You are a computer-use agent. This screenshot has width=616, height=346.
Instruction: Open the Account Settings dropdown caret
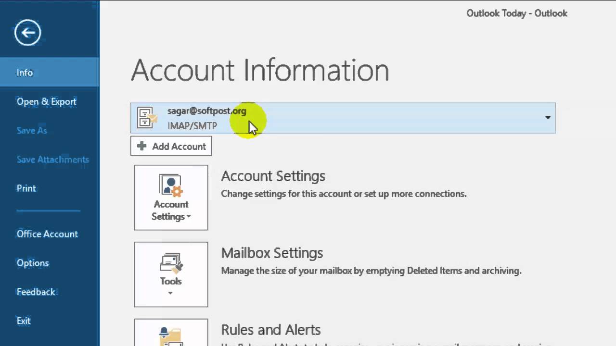[x=189, y=217]
